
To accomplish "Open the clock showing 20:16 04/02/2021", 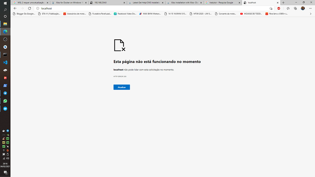I will (x=5, y=165).
